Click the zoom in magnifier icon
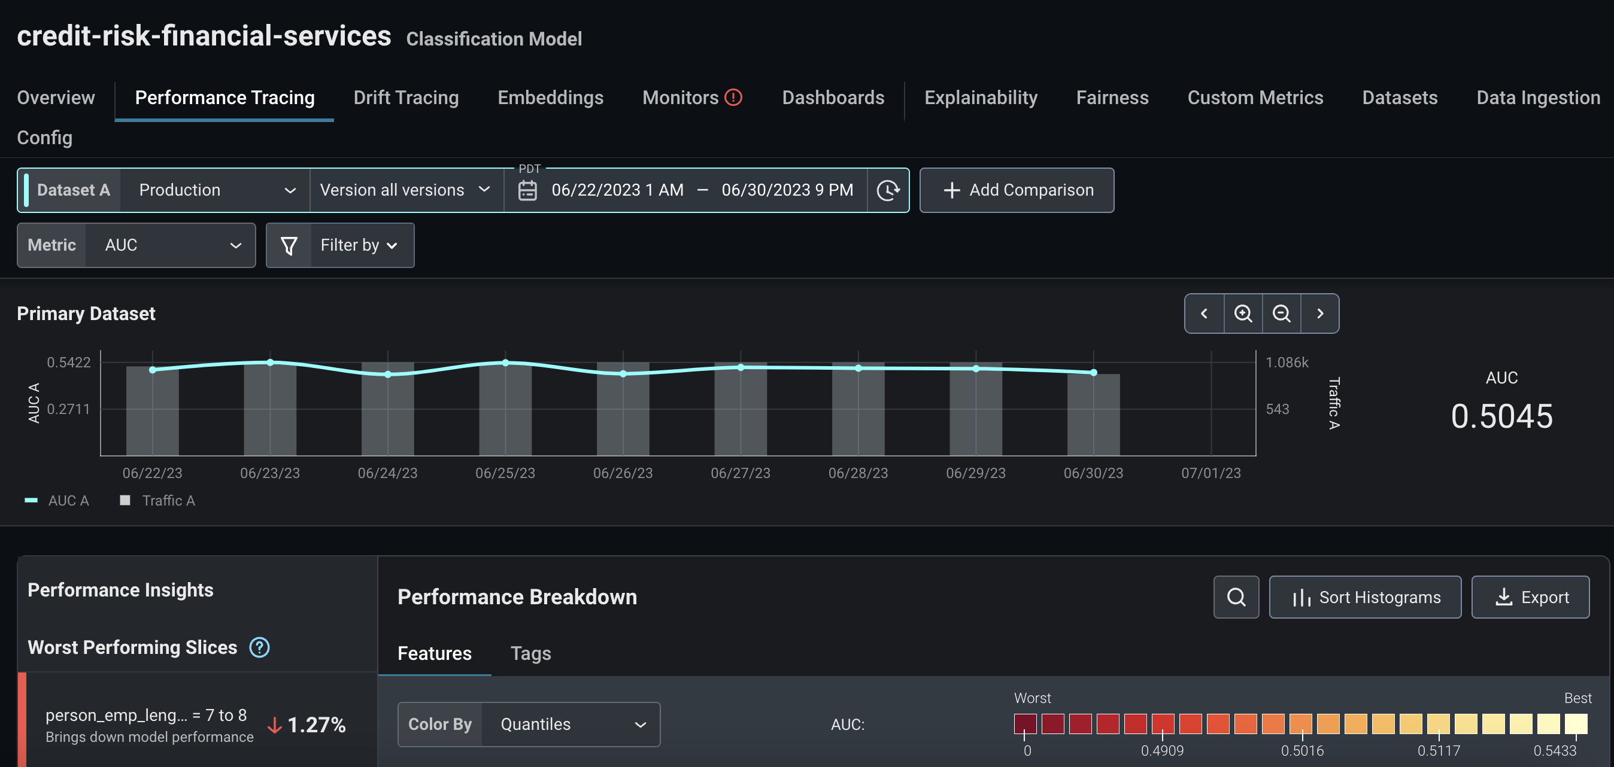1614x767 pixels. (x=1242, y=313)
